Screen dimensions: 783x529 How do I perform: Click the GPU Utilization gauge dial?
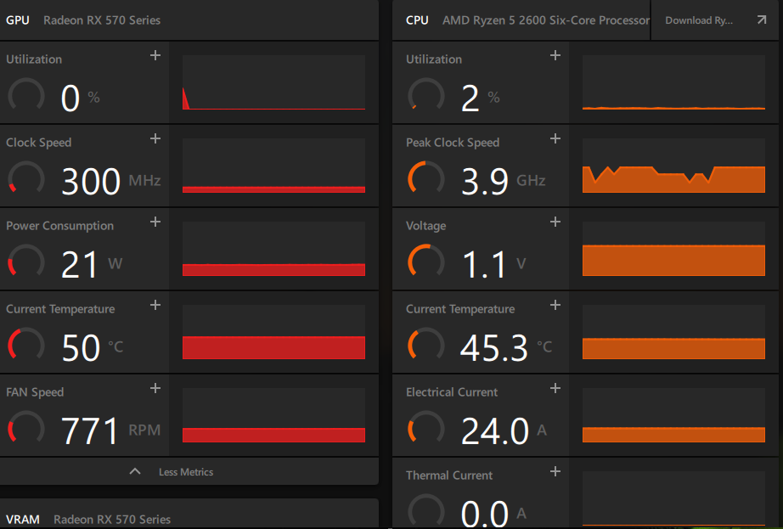click(26, 95)
